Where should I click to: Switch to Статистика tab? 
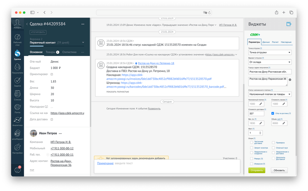(x=69, y=52)
